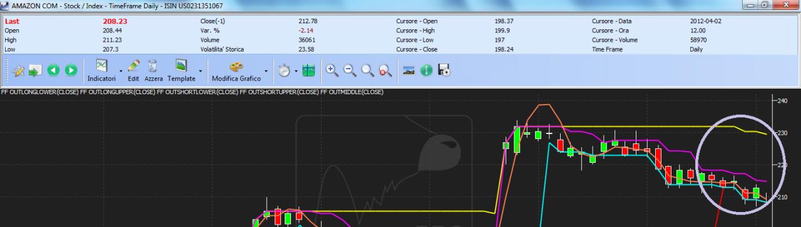Select the Edit pencil tool
801x227 pixels.
point(133,70)
